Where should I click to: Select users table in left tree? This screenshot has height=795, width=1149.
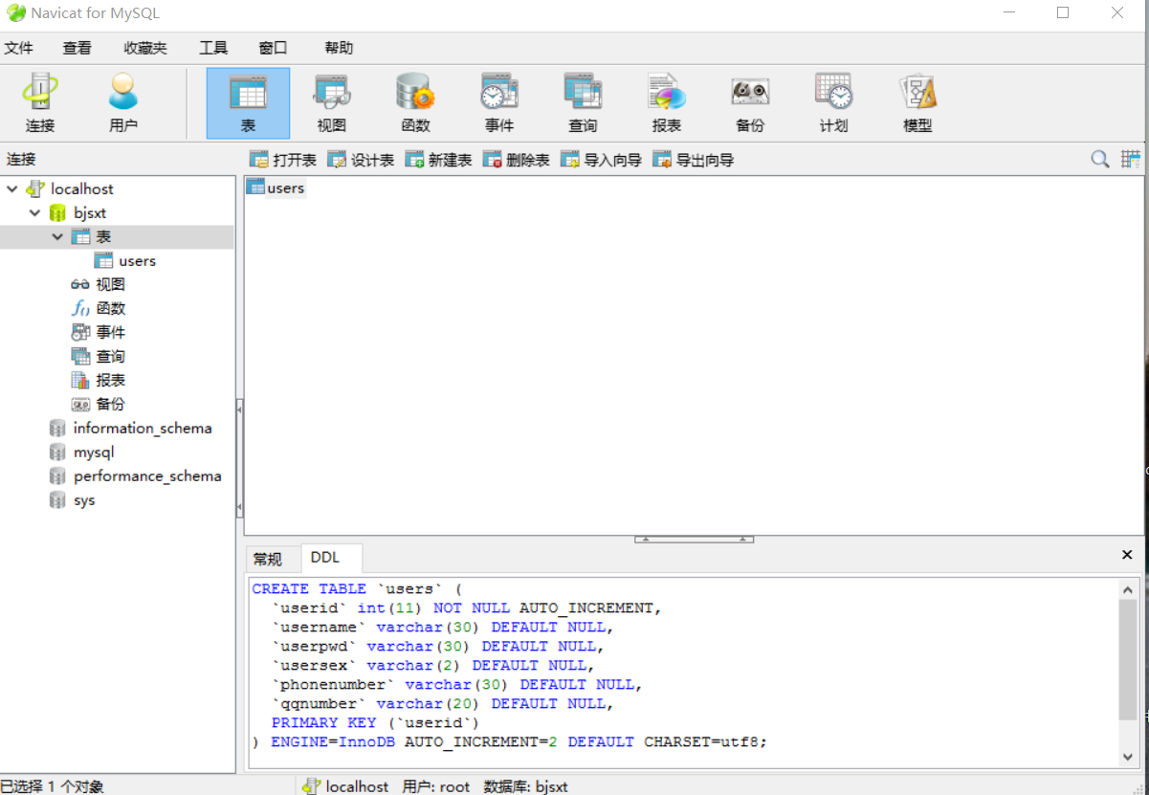pos(137,261)
